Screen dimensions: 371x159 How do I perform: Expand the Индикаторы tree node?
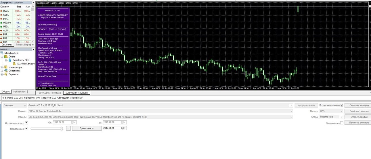tap(2, 67)
